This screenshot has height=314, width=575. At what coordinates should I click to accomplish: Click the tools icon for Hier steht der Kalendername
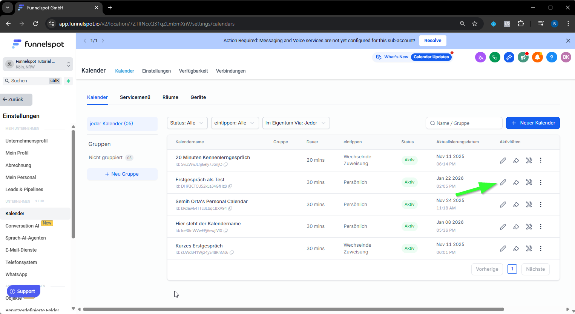click(529, 227)
